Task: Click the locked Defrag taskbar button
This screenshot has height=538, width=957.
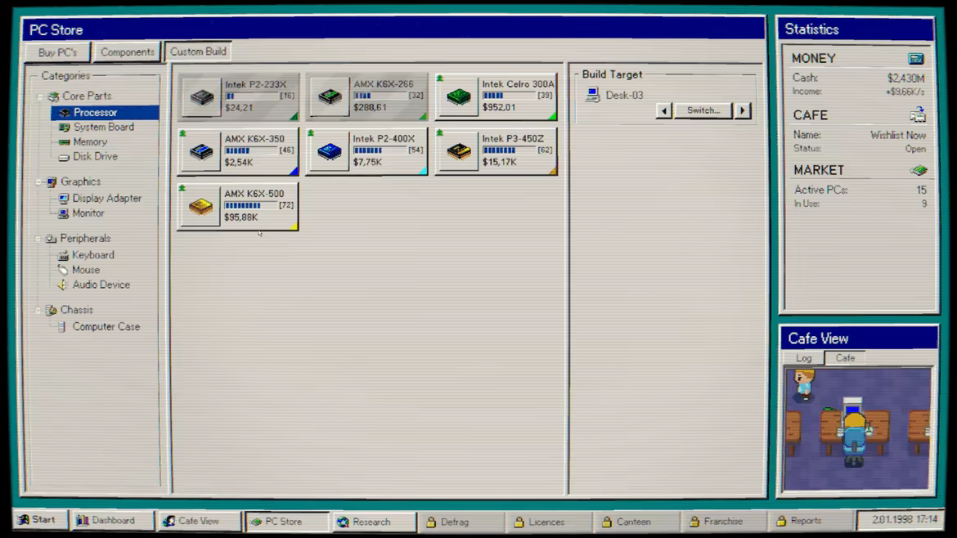Action: point(459,522)
